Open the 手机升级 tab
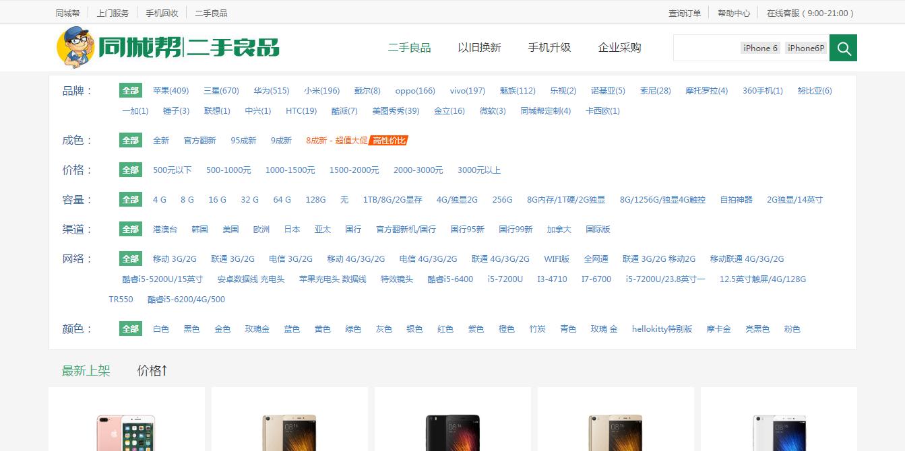 [550, 48]
